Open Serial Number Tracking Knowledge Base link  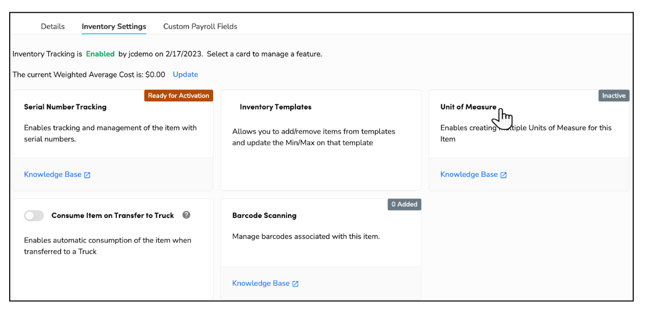(53, 174)
